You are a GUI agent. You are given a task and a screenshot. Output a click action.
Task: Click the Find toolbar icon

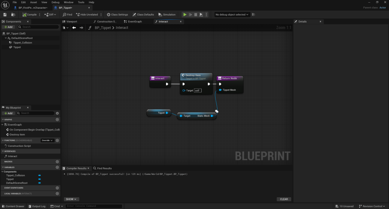pyautogui.click(x=67, y=14)
